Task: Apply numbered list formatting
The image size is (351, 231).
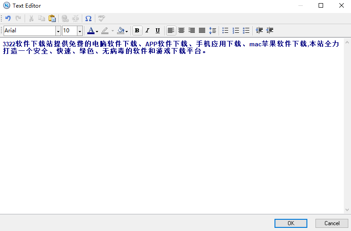Action: [236, 31]
